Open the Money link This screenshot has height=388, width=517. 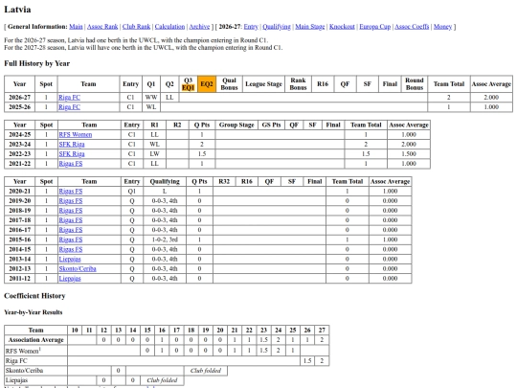point(442,27)
